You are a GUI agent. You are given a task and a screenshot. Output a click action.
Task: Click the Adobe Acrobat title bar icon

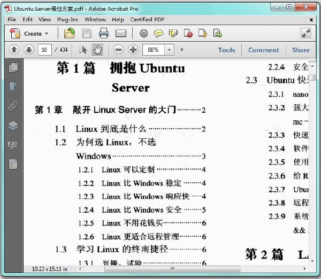tap(8, 9)
